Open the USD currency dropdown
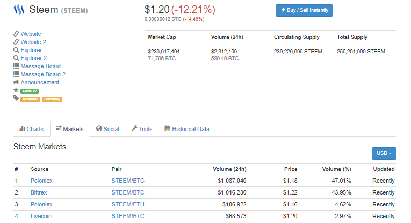 [x=384, y=153]
